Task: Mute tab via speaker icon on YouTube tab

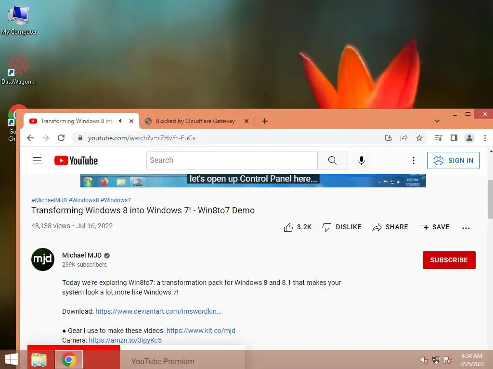Action: click(121, 121)
